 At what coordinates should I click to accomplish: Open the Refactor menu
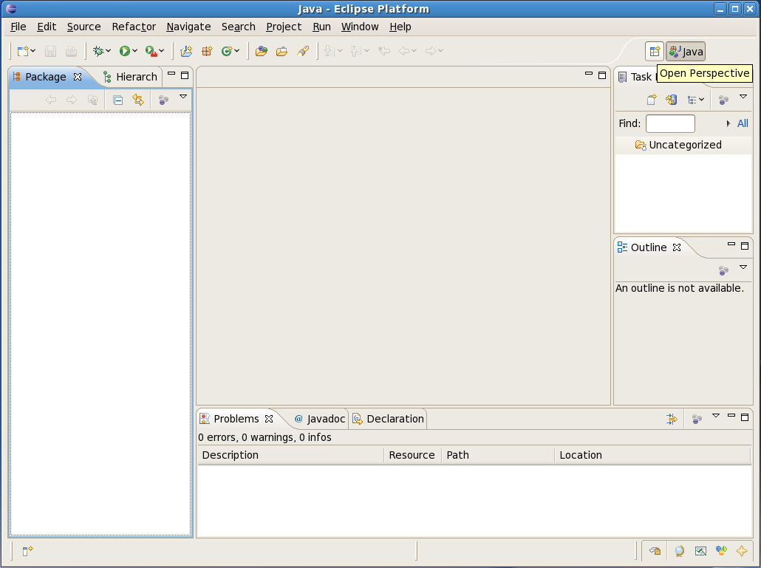click(134, 27)
